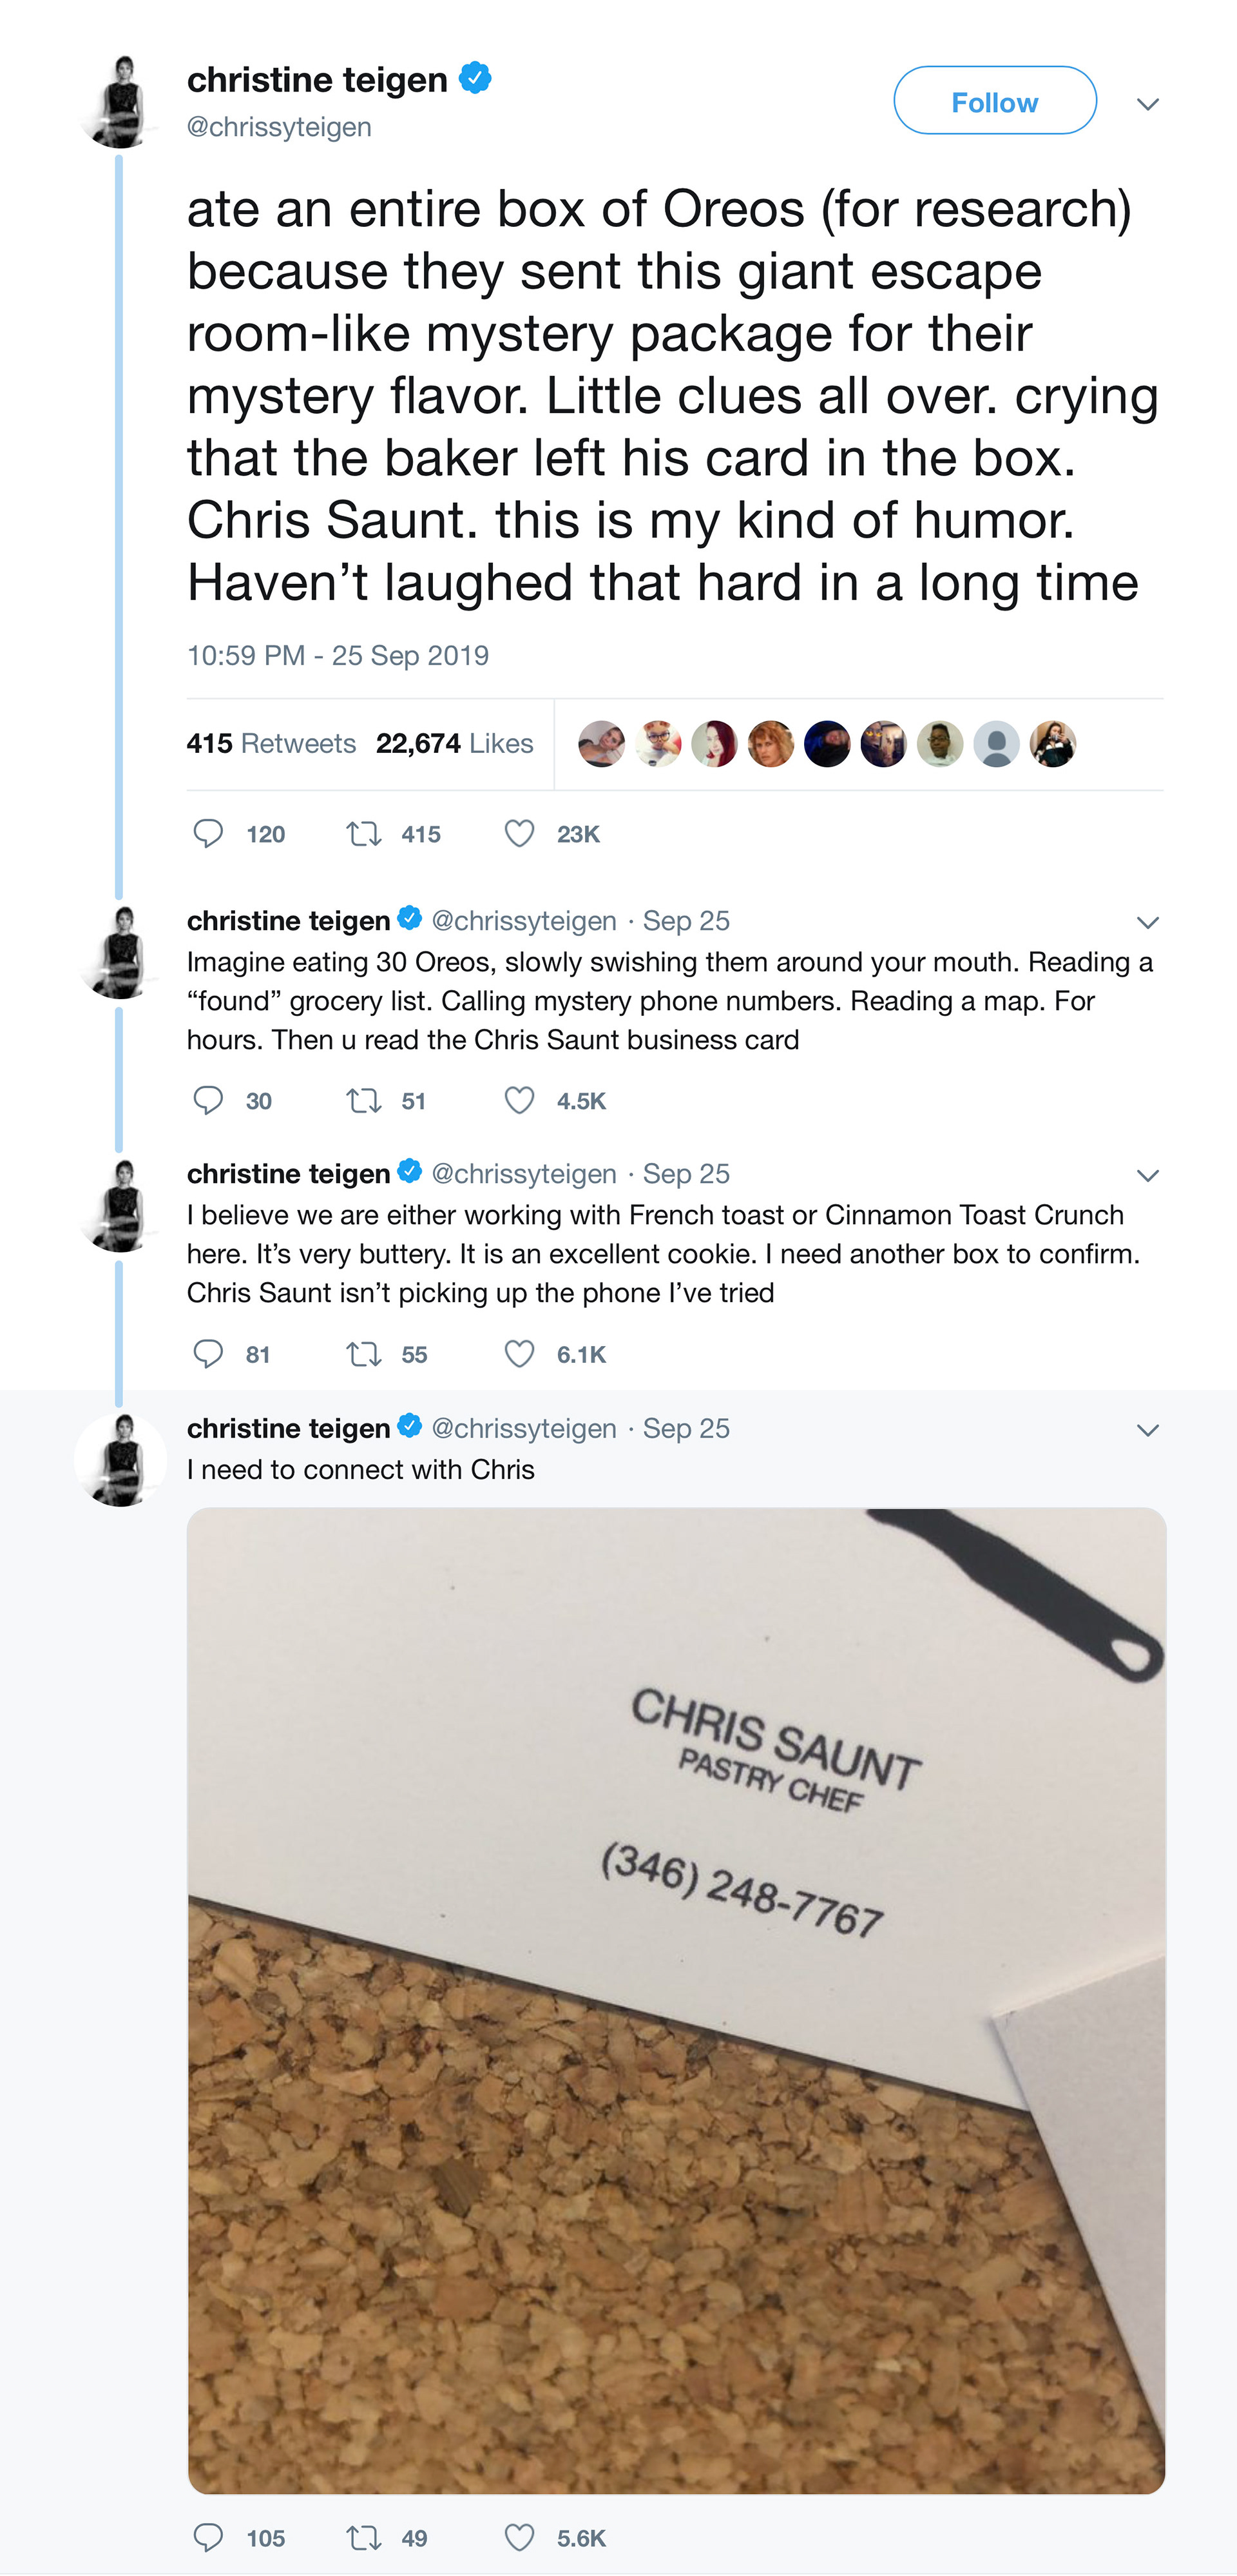Retweet the main Oreos mystery package tweet
Image resolution: width=1237 pixels, height=2576 pixels.
[364, 833]
